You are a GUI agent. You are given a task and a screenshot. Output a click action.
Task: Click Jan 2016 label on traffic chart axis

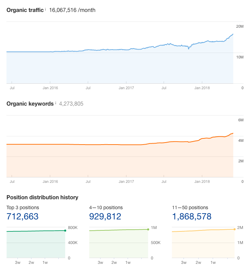coord(50,88)
